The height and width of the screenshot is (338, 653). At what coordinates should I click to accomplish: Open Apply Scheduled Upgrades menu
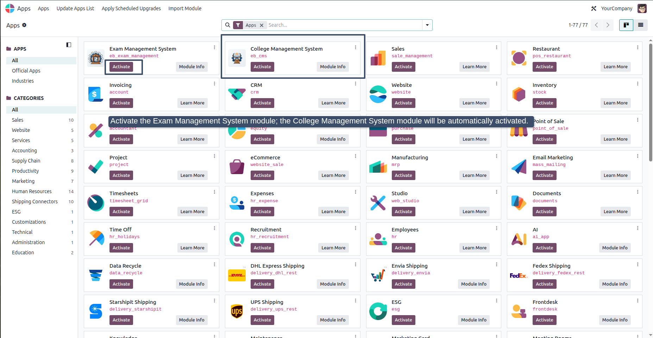point(131,8)
